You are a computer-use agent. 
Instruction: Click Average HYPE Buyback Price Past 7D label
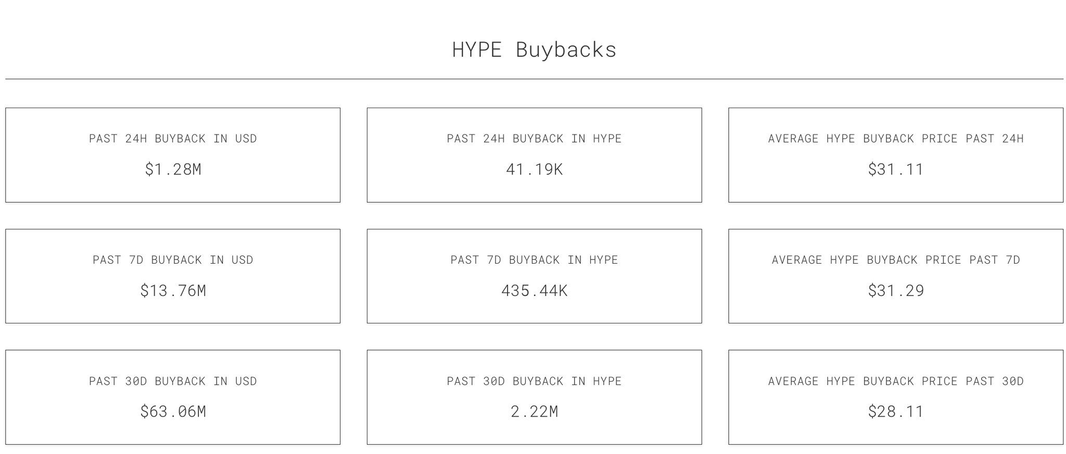click(895, 260)
